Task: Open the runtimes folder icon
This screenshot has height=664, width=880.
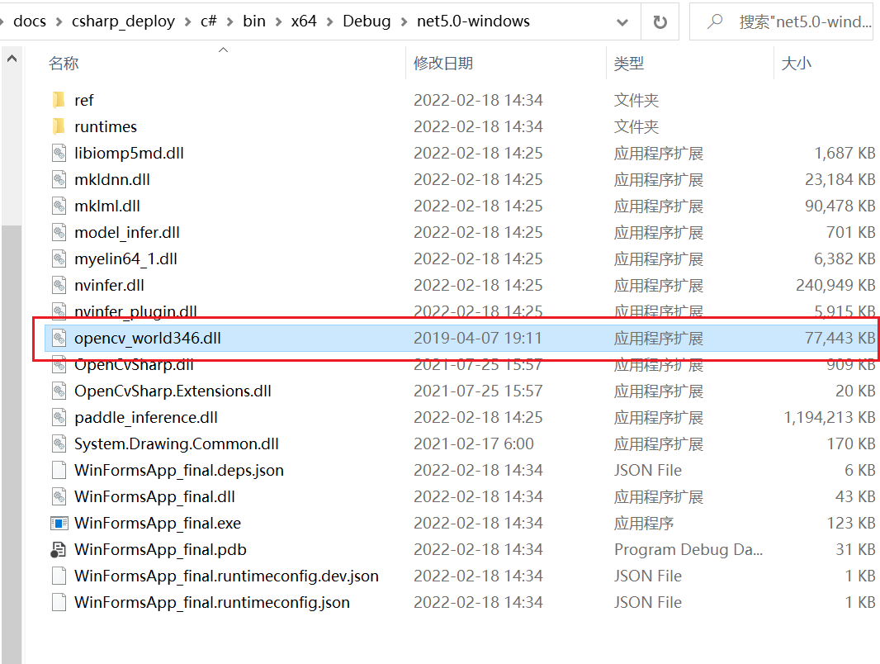Action: (x=58, y=126)
